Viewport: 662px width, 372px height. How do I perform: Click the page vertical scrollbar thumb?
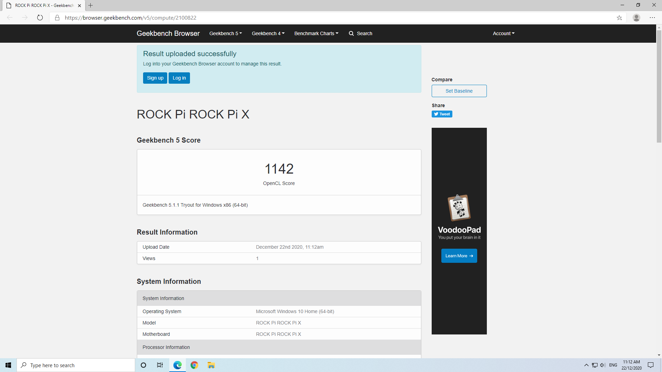point(659,86)
